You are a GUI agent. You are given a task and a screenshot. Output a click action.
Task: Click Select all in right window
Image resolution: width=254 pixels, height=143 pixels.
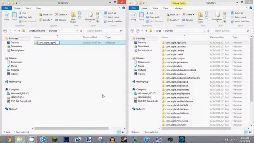coord(237,13)
